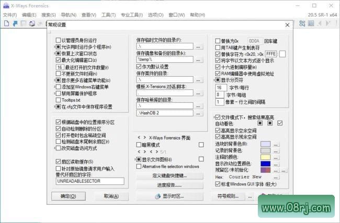Browse next to the .\HashDB 2 field

[198, 113]
